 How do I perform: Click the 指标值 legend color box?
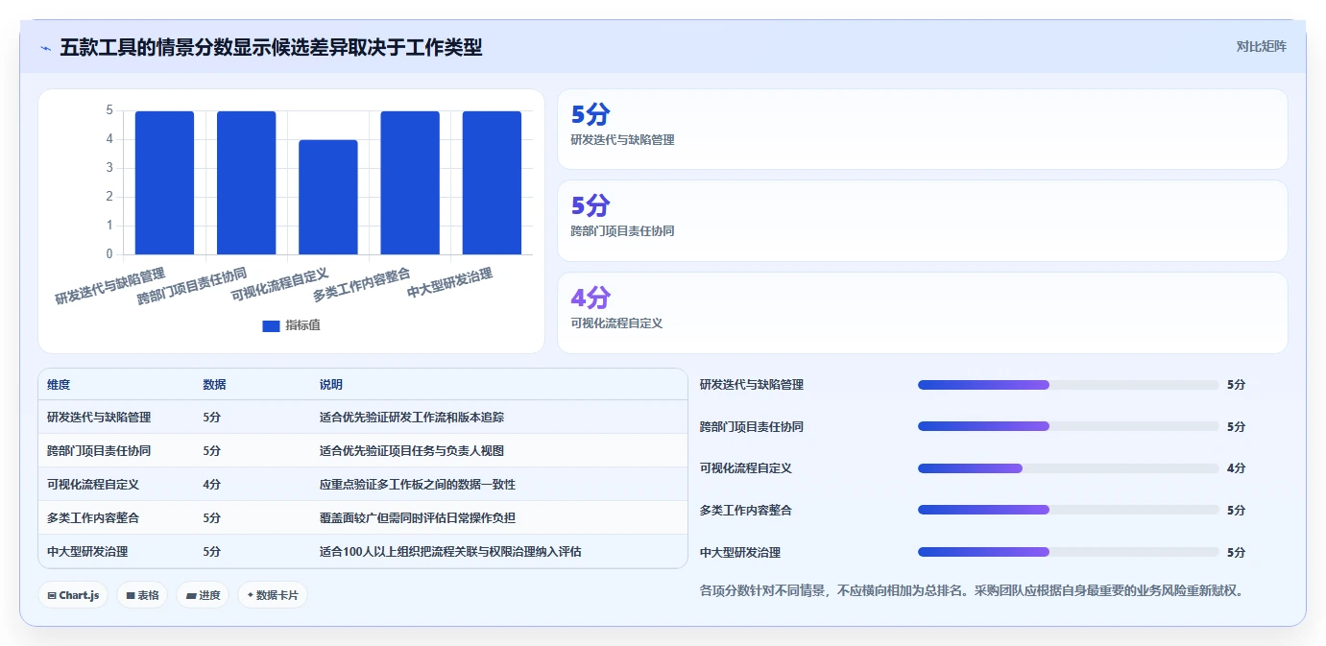(x=271, y=326)
